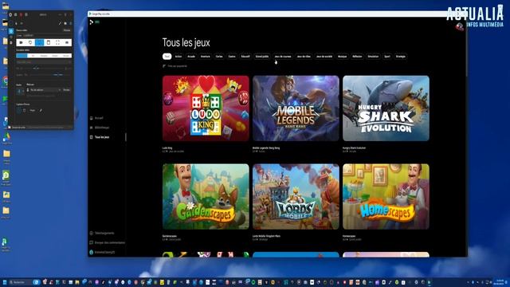Screen dimensions: 510x287
Task: Select the fullscreen capture mode icon
Action: coord(57,42)
